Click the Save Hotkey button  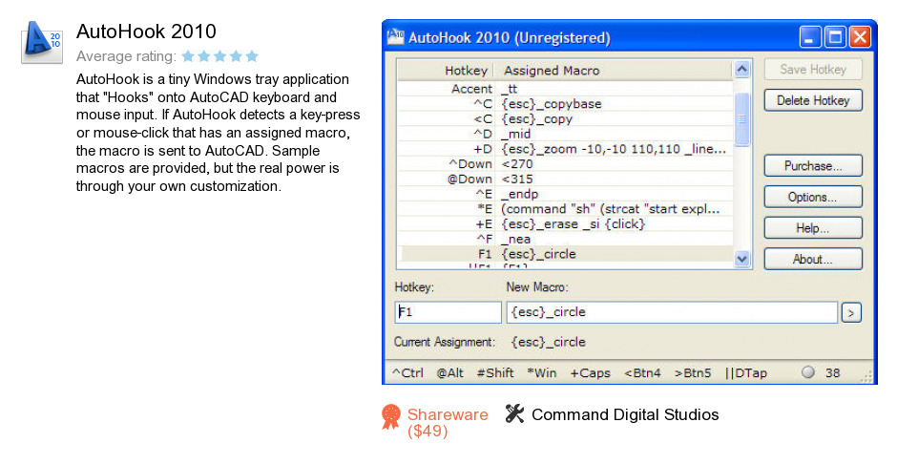[x=813, y=70]
